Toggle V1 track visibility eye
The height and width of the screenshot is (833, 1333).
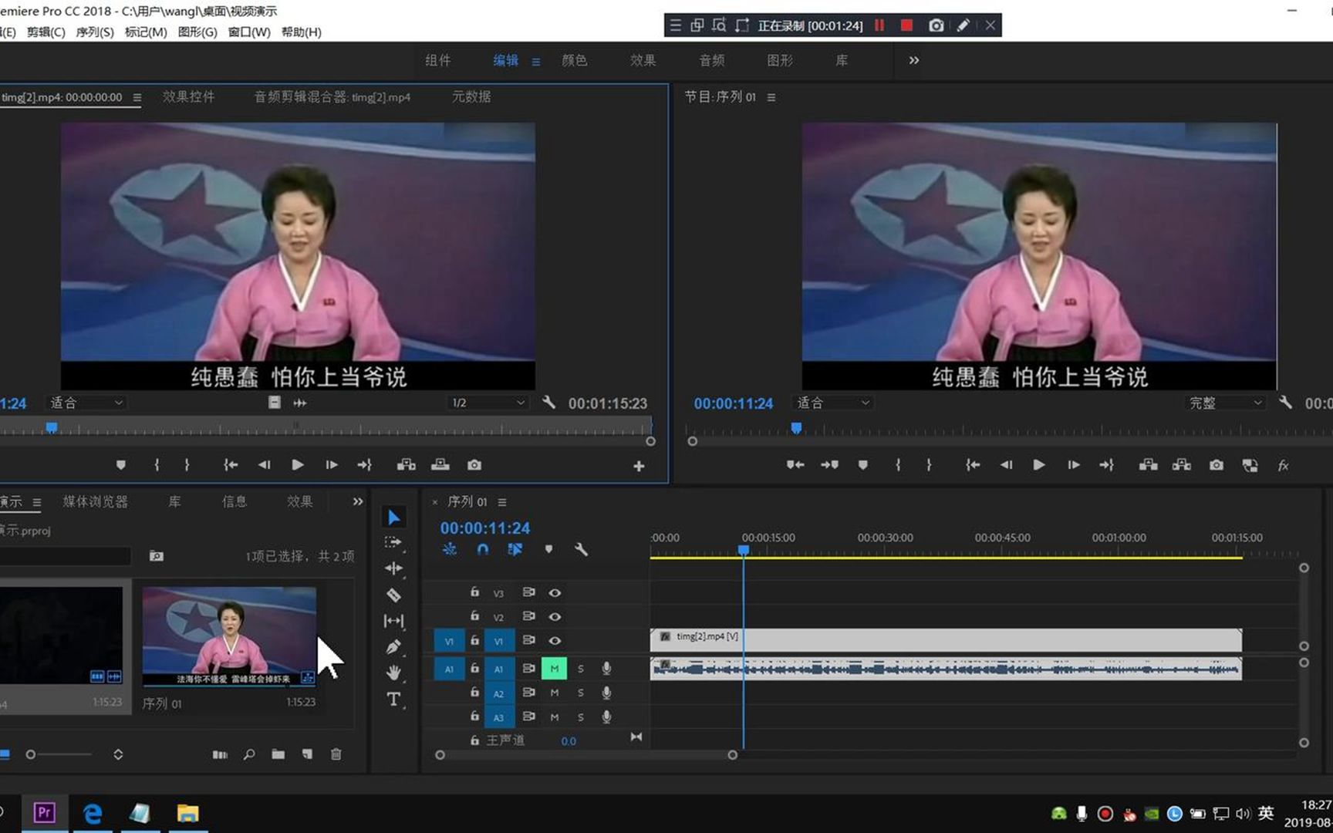coord(555,641)
